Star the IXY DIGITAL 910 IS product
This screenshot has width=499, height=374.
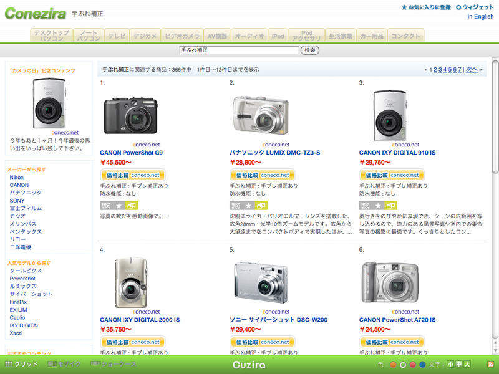[x=378, y=206]
